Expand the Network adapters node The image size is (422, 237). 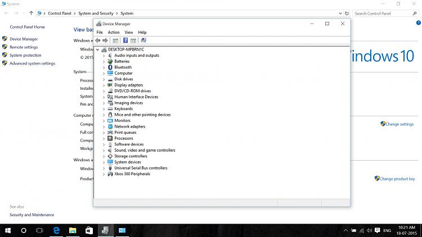[104, 126]
